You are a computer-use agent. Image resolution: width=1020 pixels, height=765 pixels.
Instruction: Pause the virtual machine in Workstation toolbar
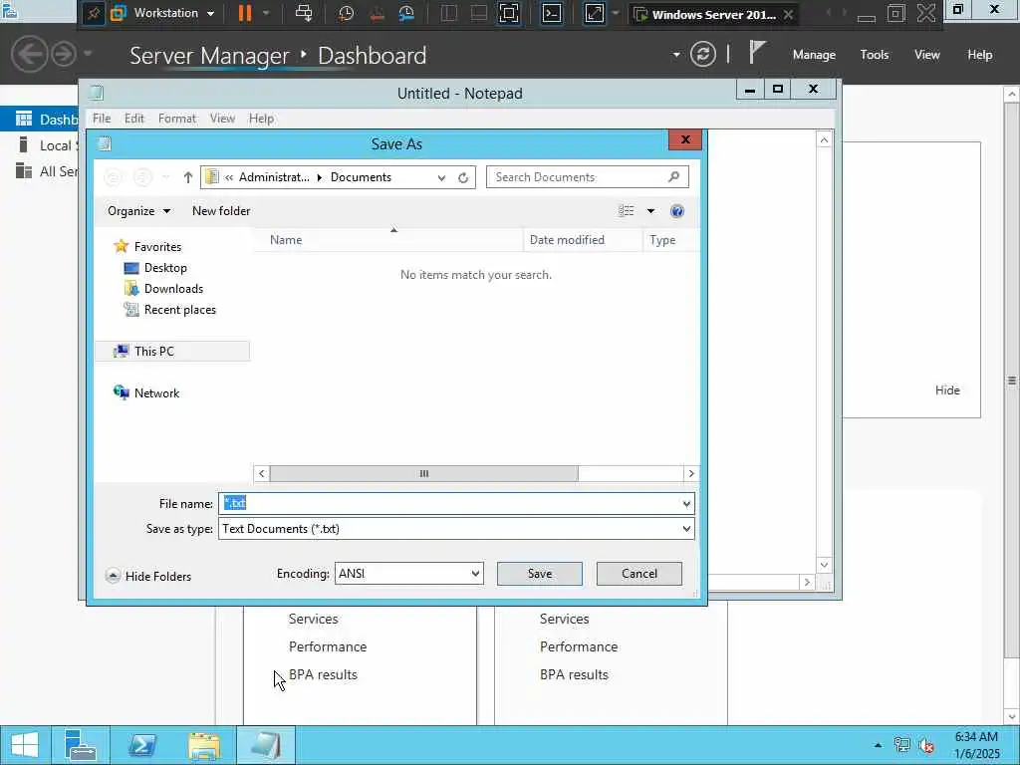point(245,13)
